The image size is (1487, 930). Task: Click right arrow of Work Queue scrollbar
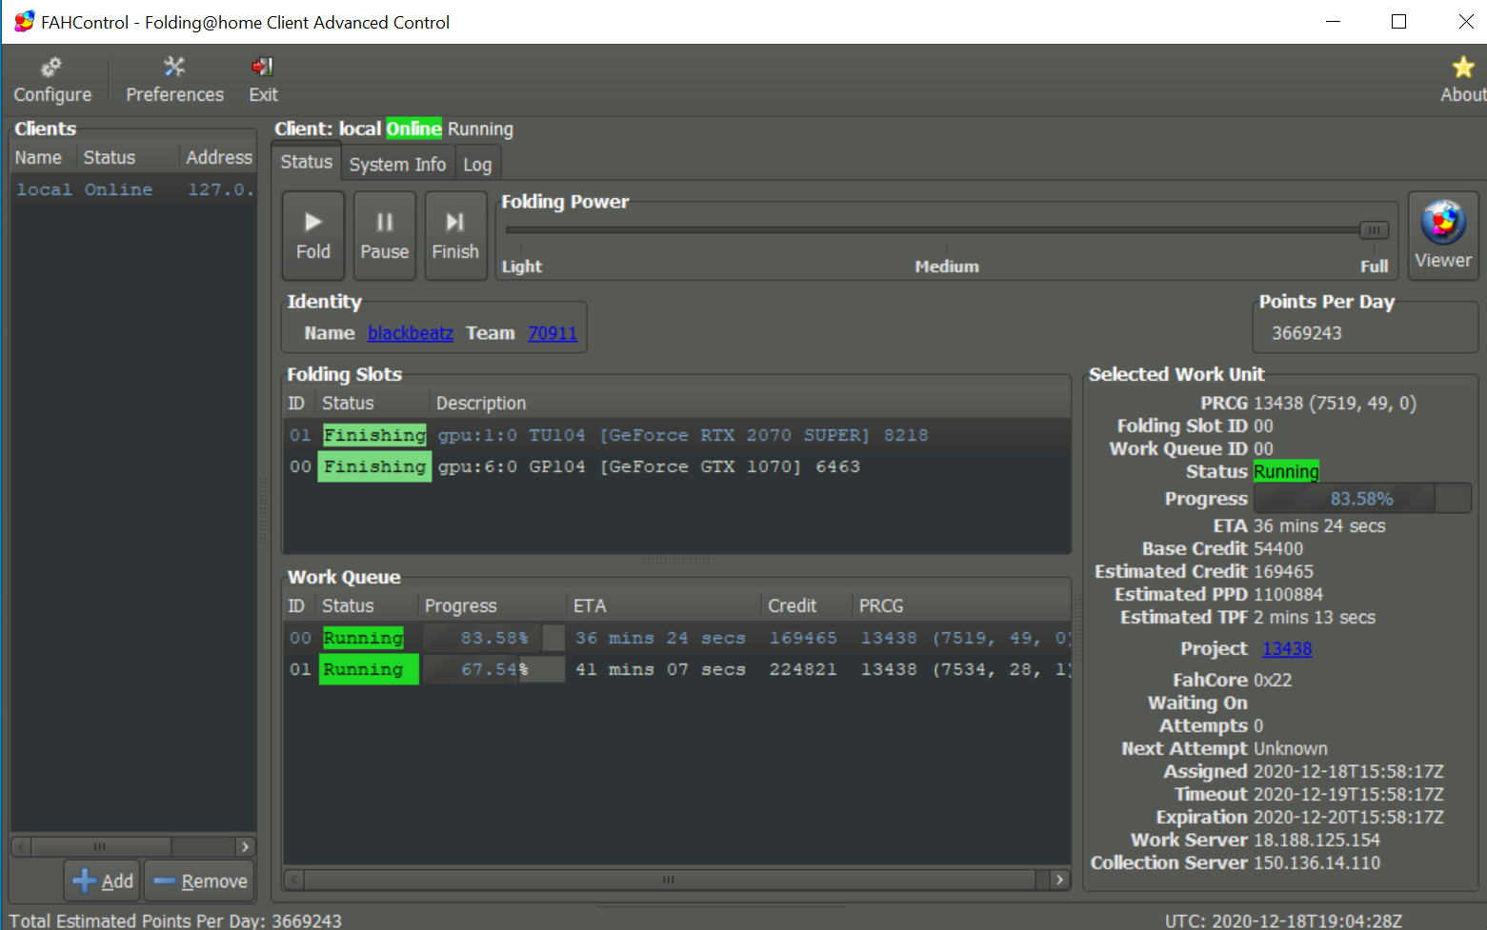1059,880
